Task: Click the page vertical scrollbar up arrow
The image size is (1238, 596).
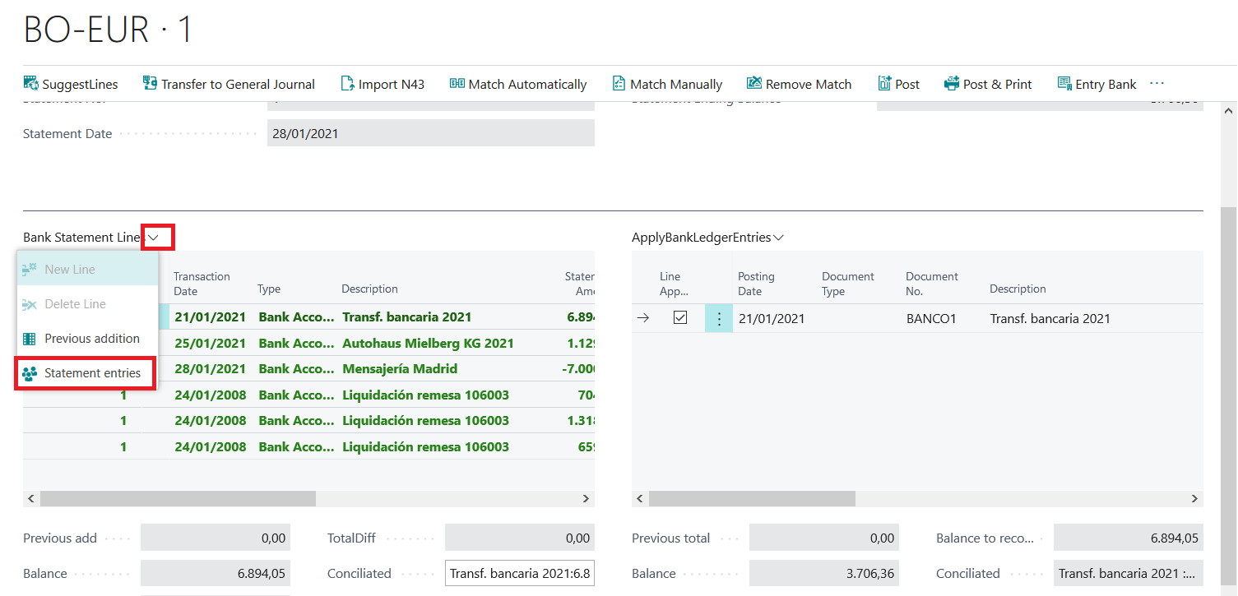Action: point(1229,111)
